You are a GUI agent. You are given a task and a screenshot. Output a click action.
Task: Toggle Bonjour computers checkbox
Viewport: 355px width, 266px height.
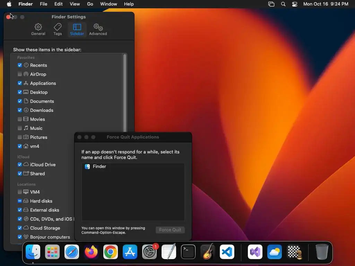coord(20,237)
